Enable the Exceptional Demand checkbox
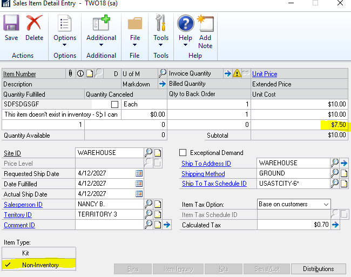Screen dimensions: 351x277 coord(183,153)
